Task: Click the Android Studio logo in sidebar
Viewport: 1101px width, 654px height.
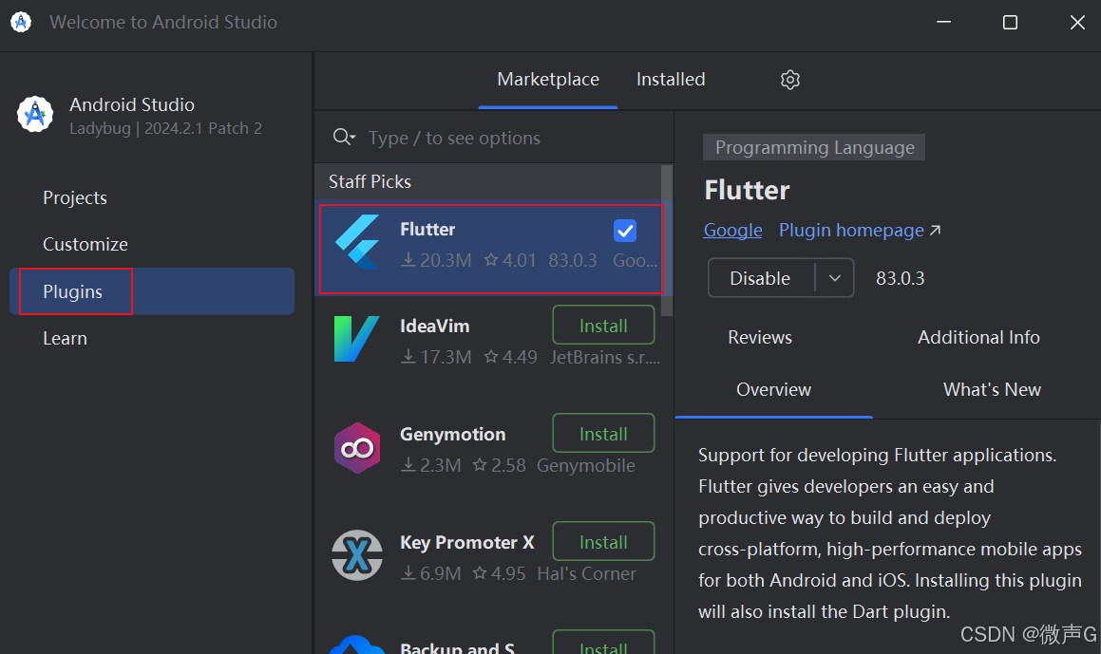Action: coord(35,115)
